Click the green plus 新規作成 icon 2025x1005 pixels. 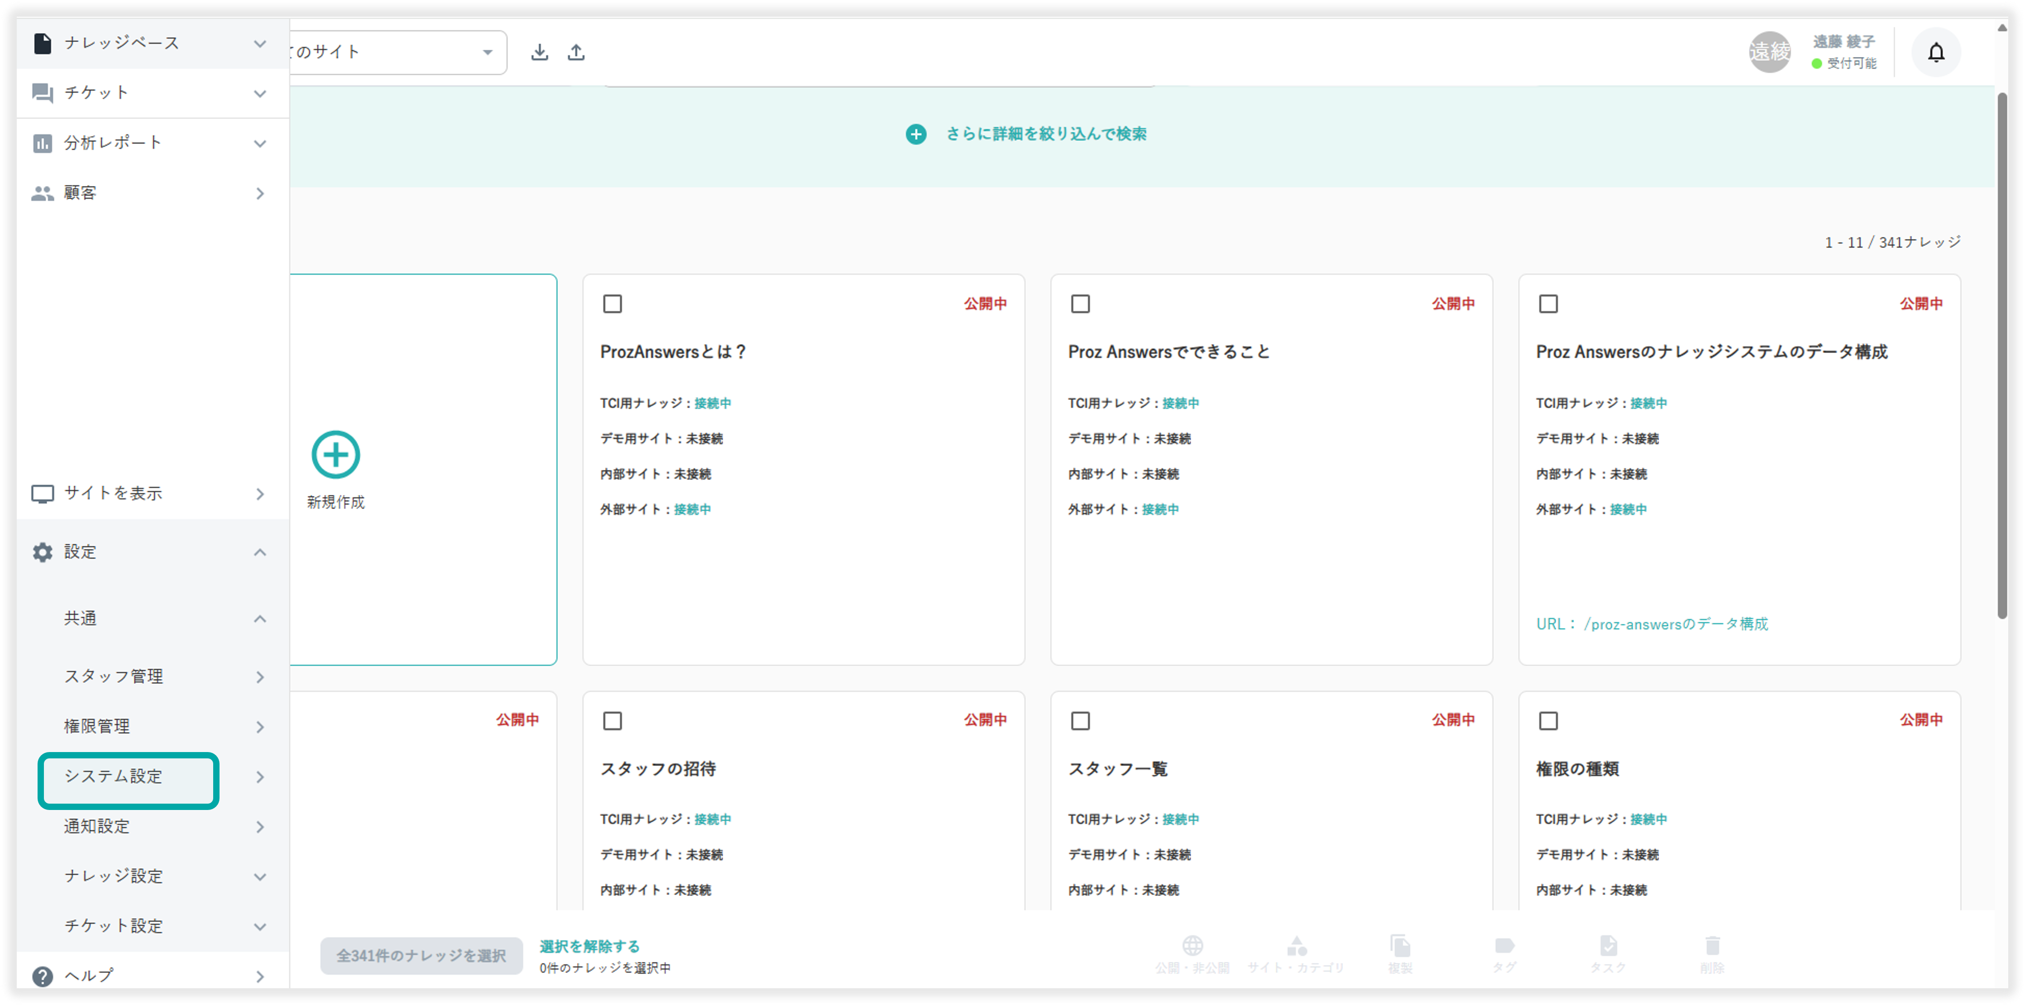(x=336, y=454)
